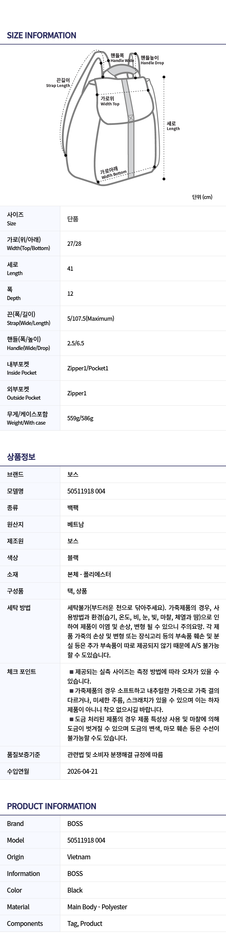226x942 pixels.
Task: Click the PRODUCT INFORMATION heading
Action: tap(51, 806)
